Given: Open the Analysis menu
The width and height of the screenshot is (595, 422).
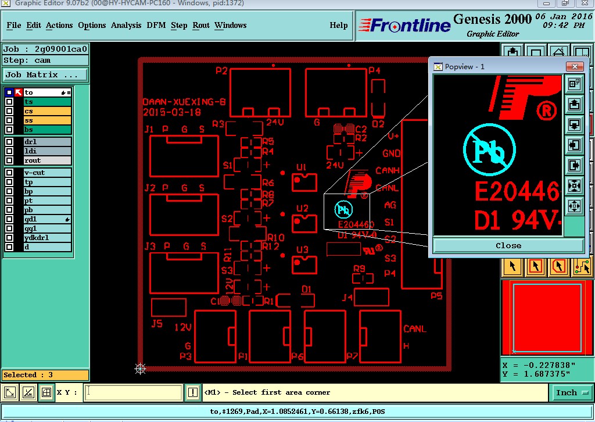Looking at the screenshot, I should (126, 26).
